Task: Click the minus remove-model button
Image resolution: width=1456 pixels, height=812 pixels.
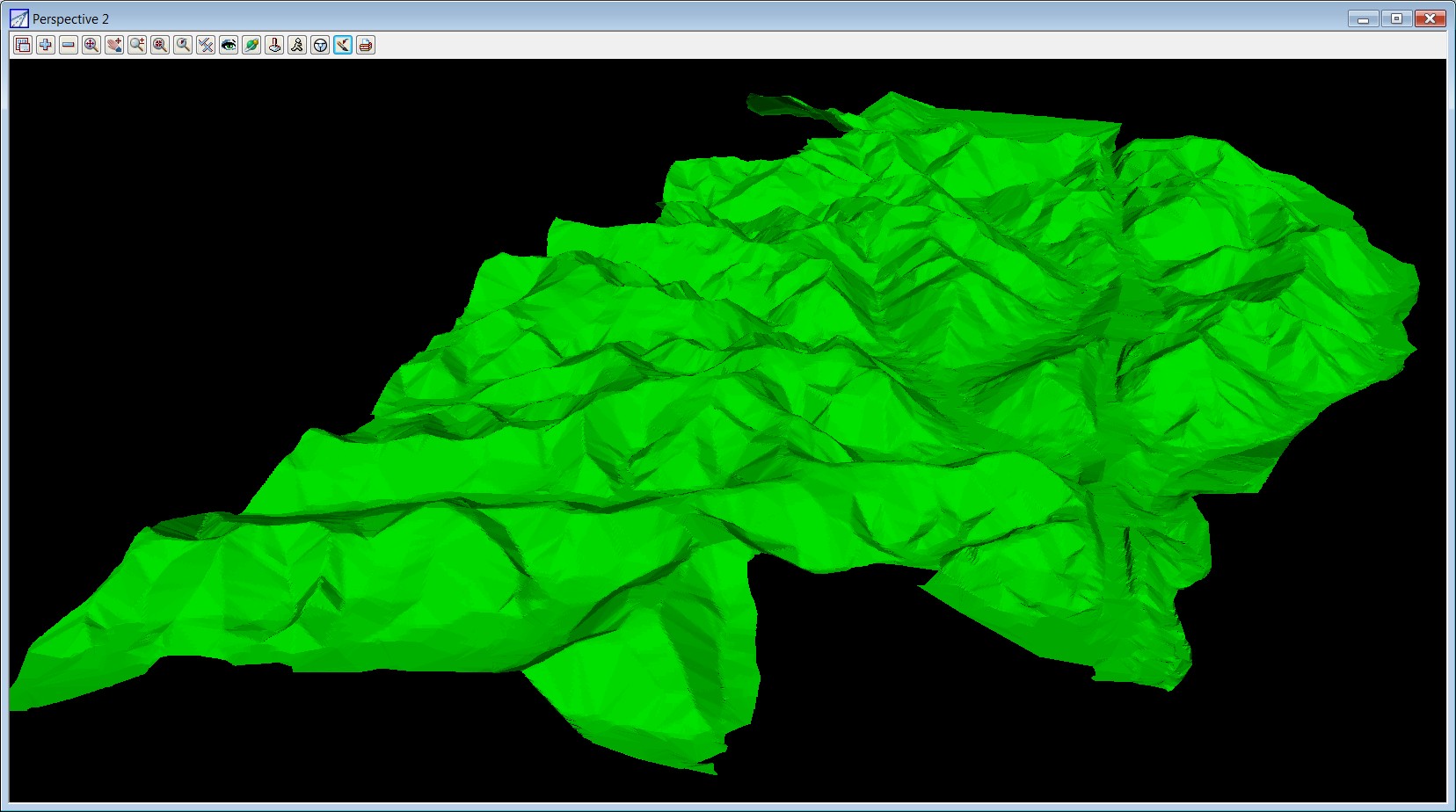Action: pyautogui.click(x=69, y=45)
